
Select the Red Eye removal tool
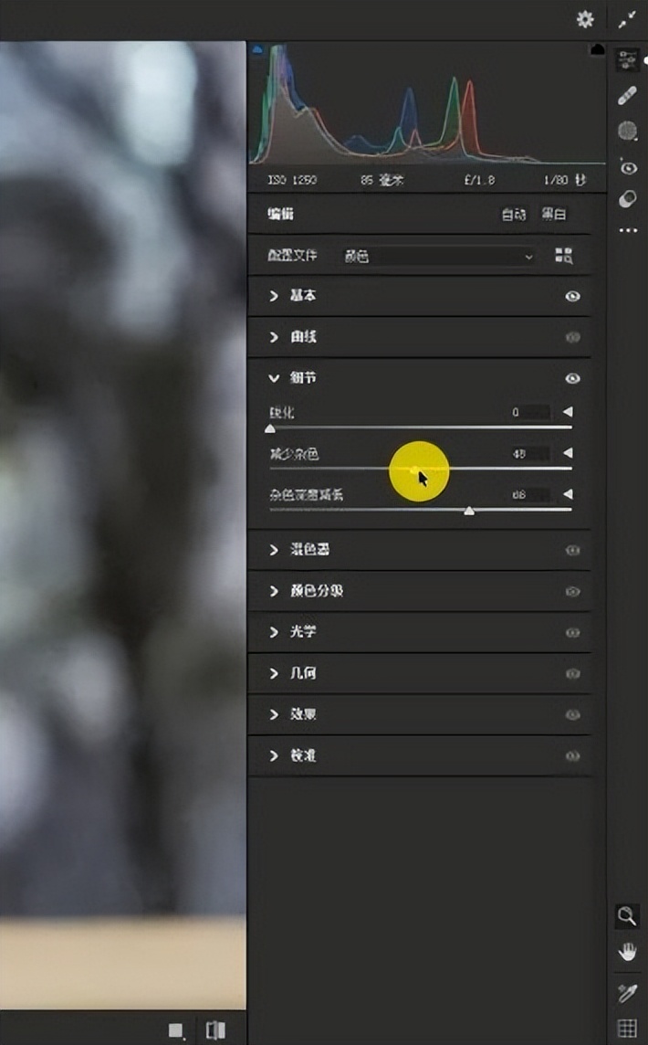tap(627, 166)
